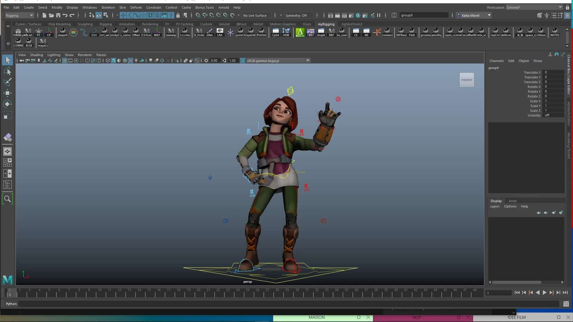This screenshot has height=322, width=573.
Task: Expand the Display panel options
Action: (496, 201)
